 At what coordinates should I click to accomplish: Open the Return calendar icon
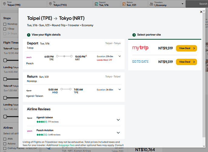coord(124,4)
